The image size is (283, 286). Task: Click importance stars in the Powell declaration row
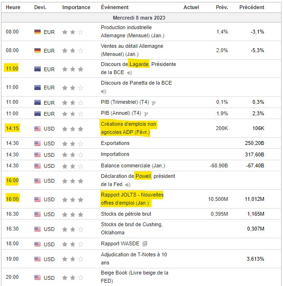coord(73,181)
